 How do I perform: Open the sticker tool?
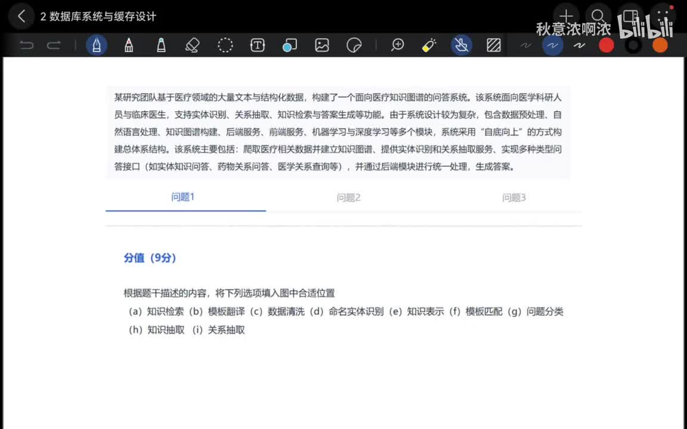pyautogui.click(x=354, y=45)
